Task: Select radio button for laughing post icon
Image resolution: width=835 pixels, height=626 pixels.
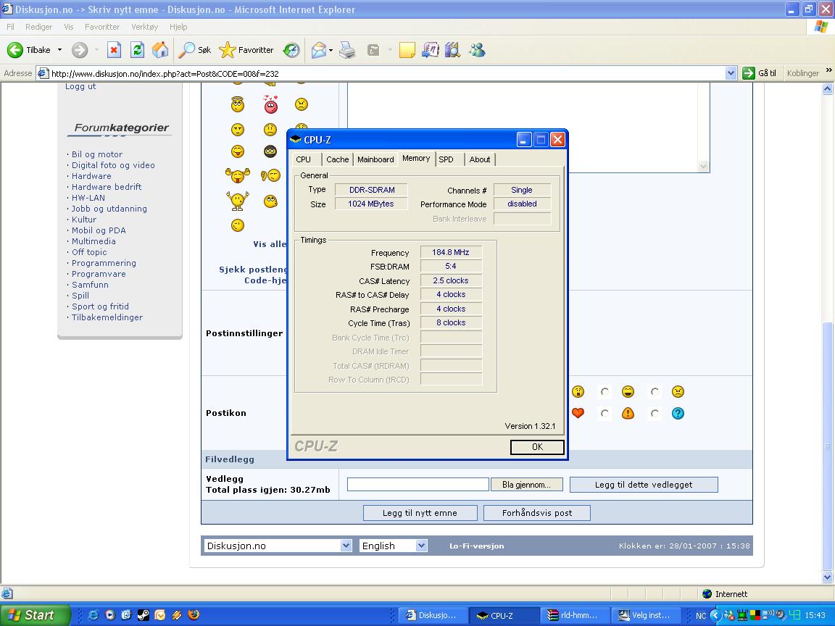Action: [605, 392]
